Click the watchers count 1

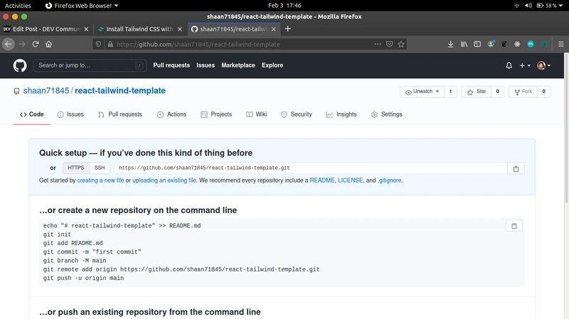[450, 92]
